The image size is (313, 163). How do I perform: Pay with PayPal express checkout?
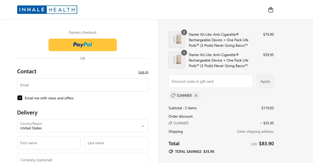pos(83,45)
